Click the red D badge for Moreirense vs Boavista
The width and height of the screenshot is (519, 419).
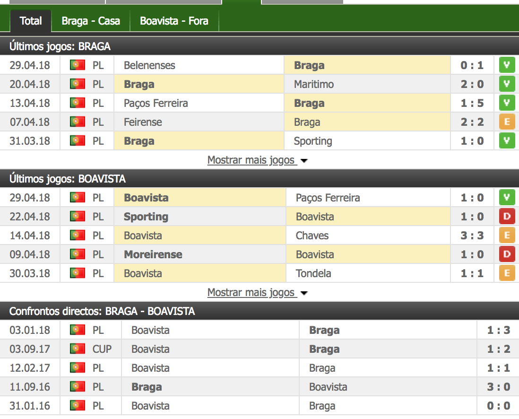[x=507, y=254]
